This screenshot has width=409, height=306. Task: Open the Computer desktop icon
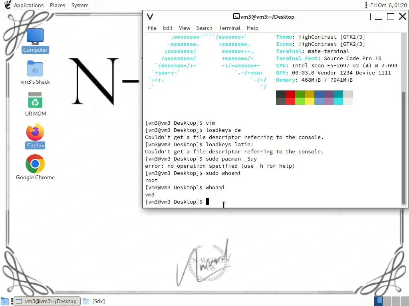pos(35,41)
